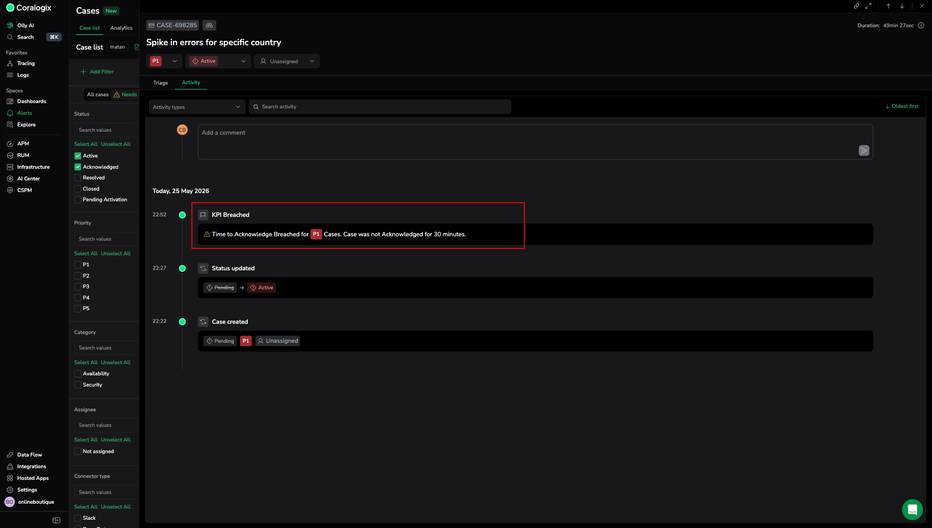
Task: Click binoculars icon next to case ID
Action: 209,25
